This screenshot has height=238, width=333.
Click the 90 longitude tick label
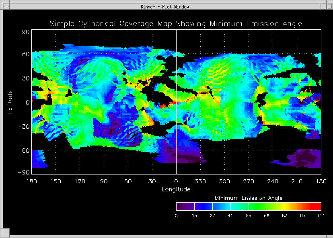104,182
